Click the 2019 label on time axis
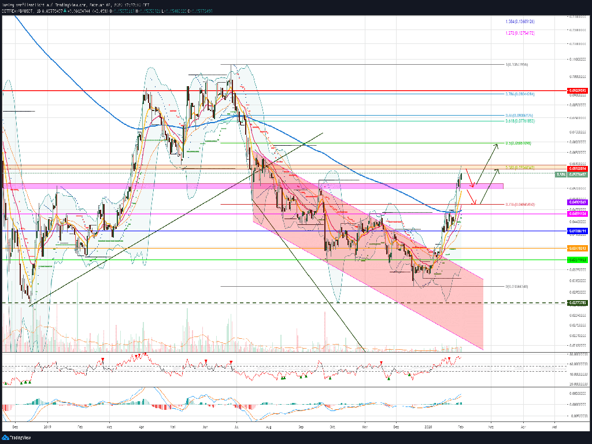 point(47,427)
